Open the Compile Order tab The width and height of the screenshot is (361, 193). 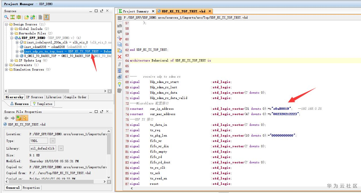click(75, 97)
